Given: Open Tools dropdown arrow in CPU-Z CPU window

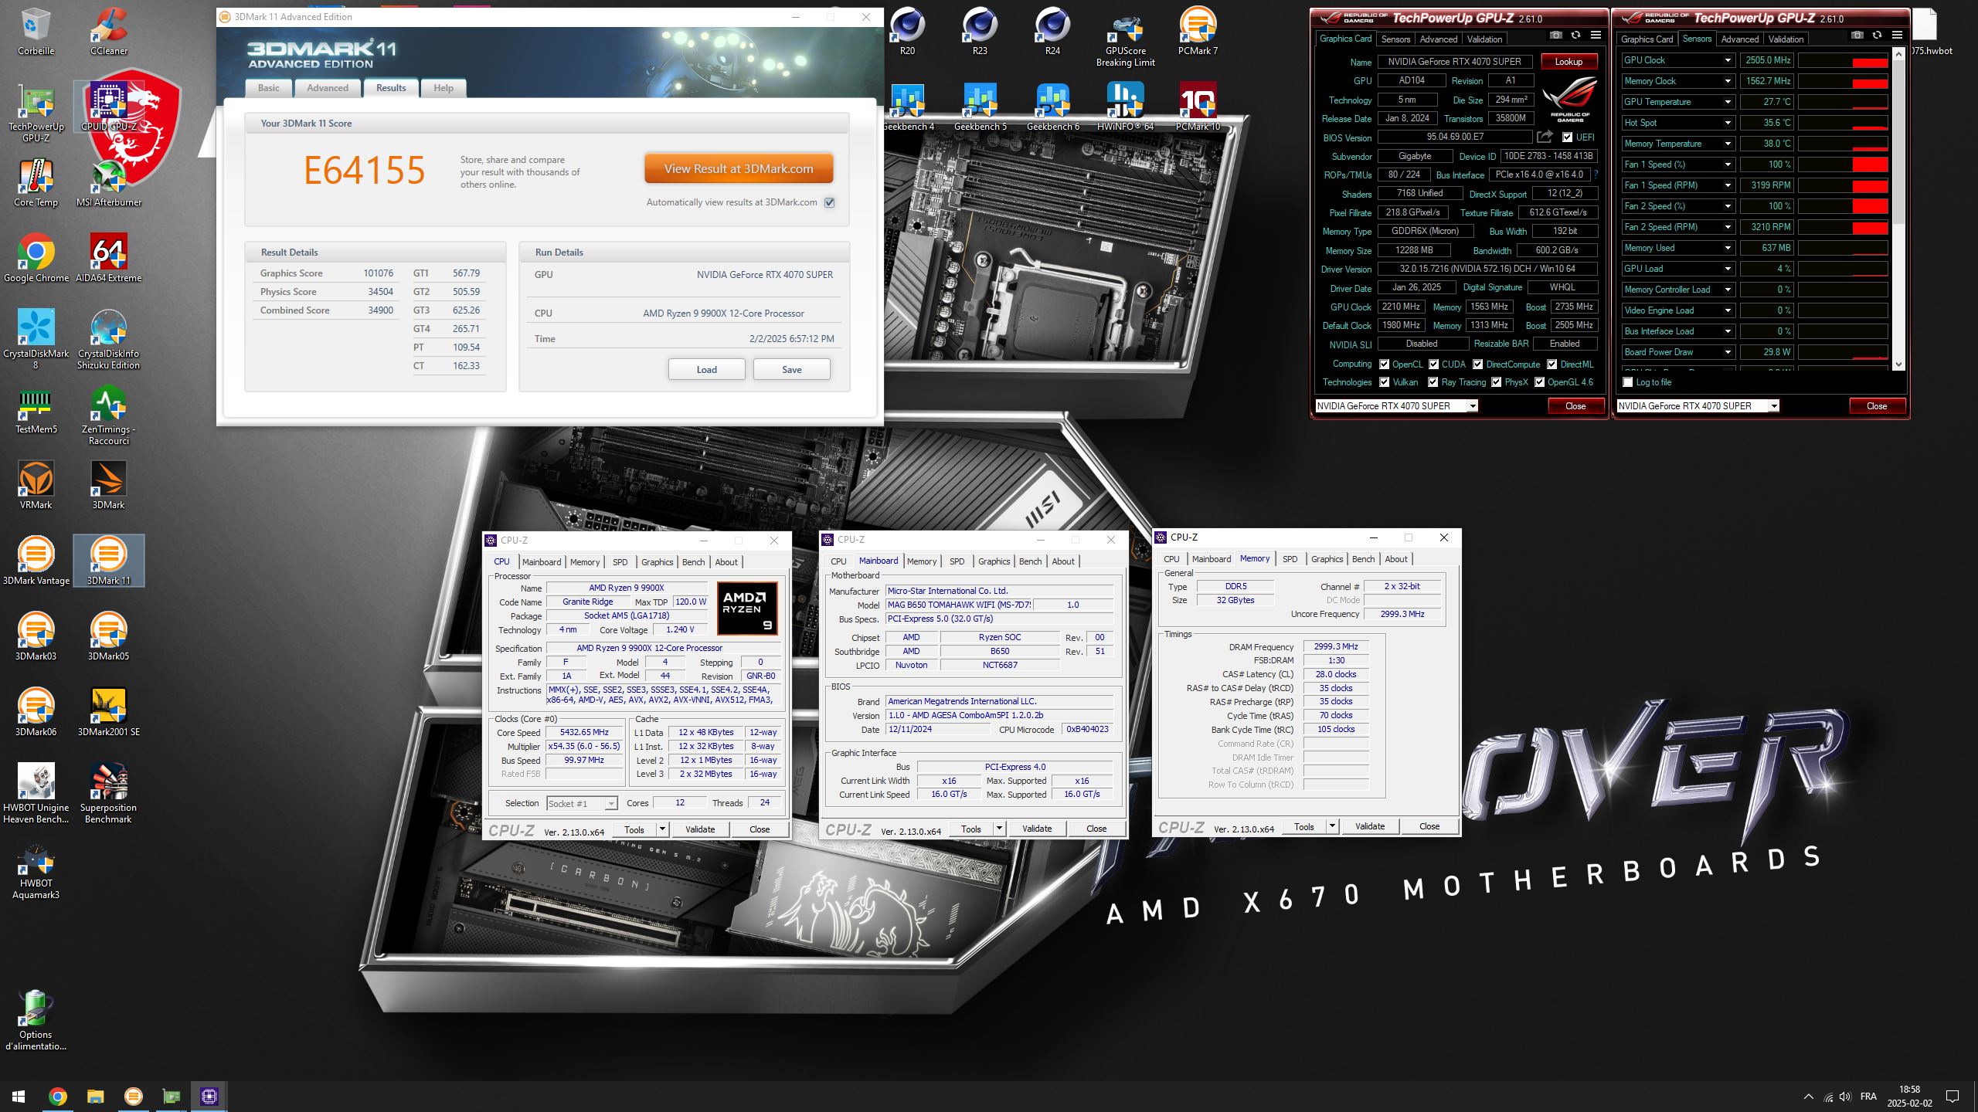Looking at the screenshot, I should [x=662, y=829].
